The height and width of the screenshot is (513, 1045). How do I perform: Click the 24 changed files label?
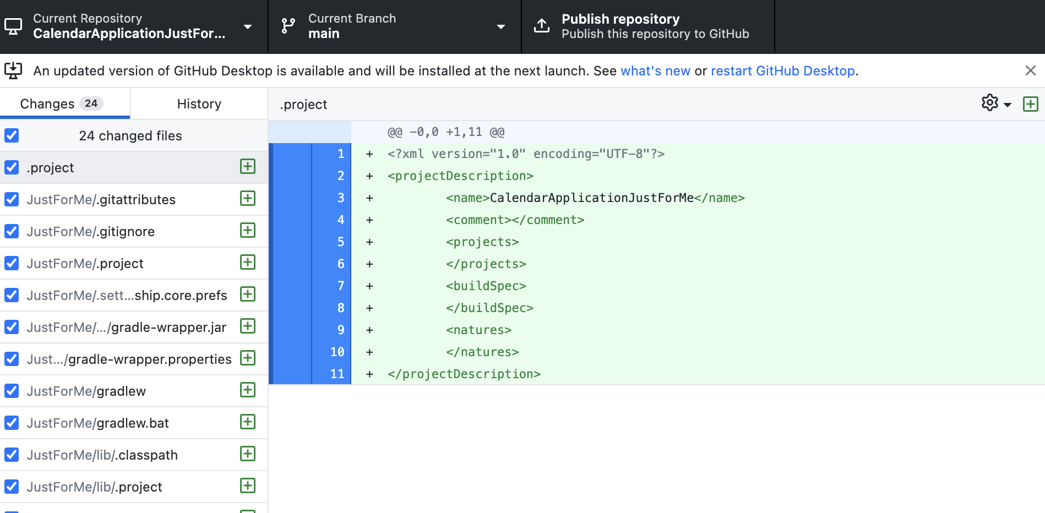point(130,136)
